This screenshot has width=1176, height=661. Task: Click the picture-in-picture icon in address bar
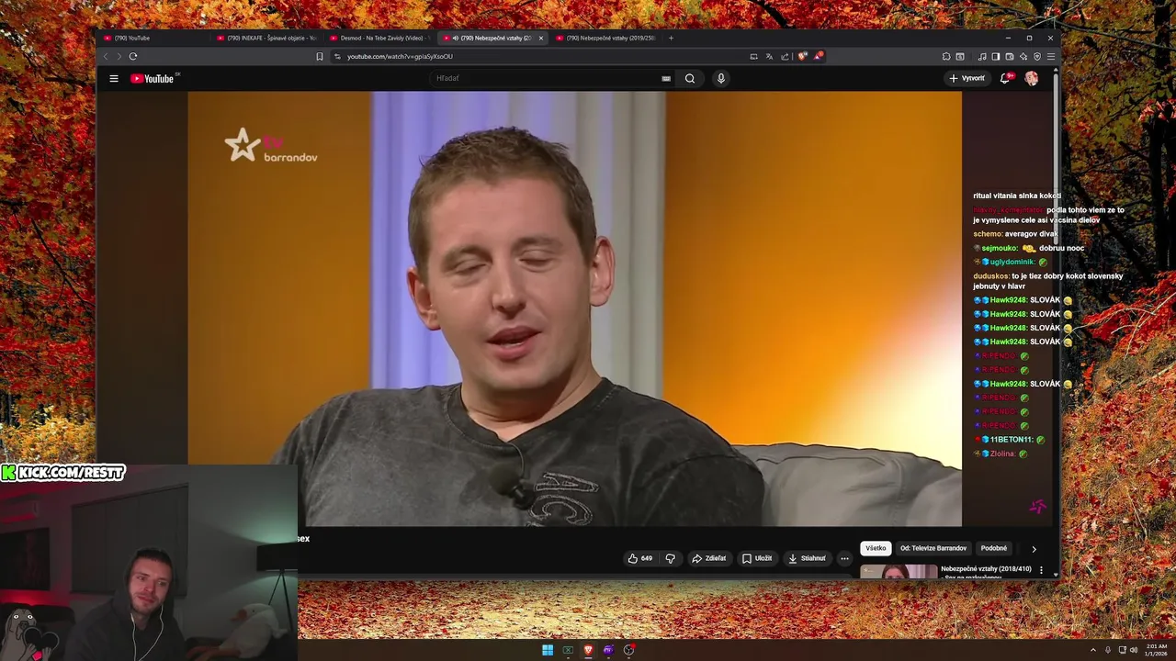[x=753, y=56]
